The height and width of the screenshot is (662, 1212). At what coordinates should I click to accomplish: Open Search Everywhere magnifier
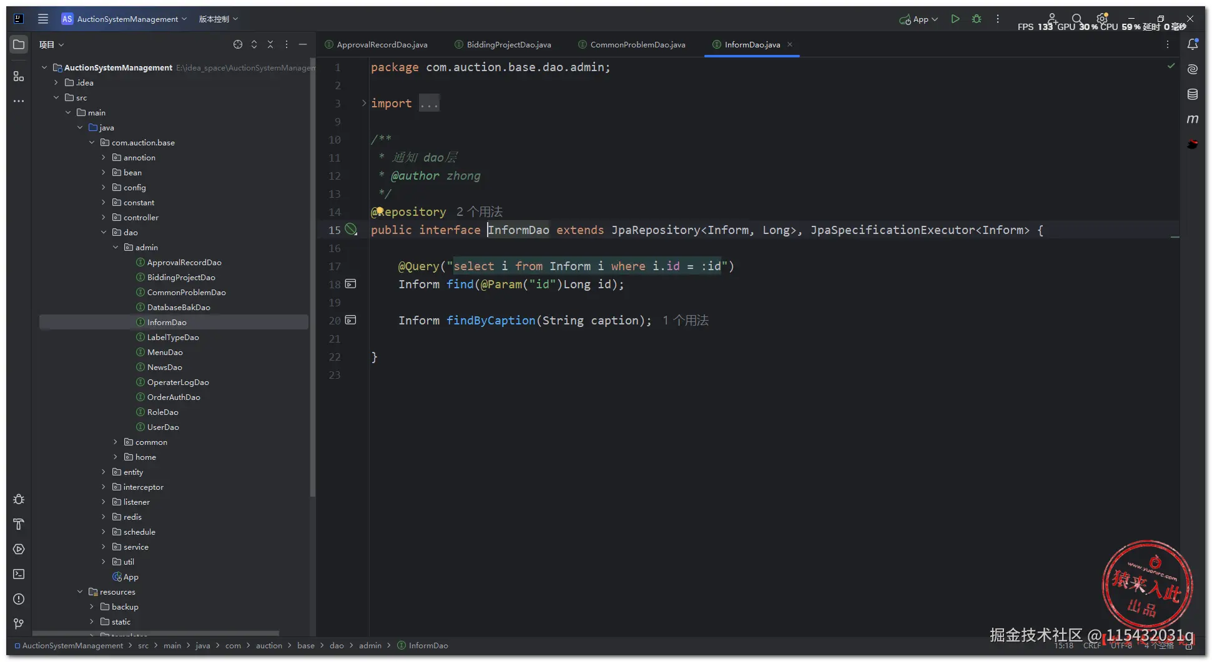point(1077,19)
